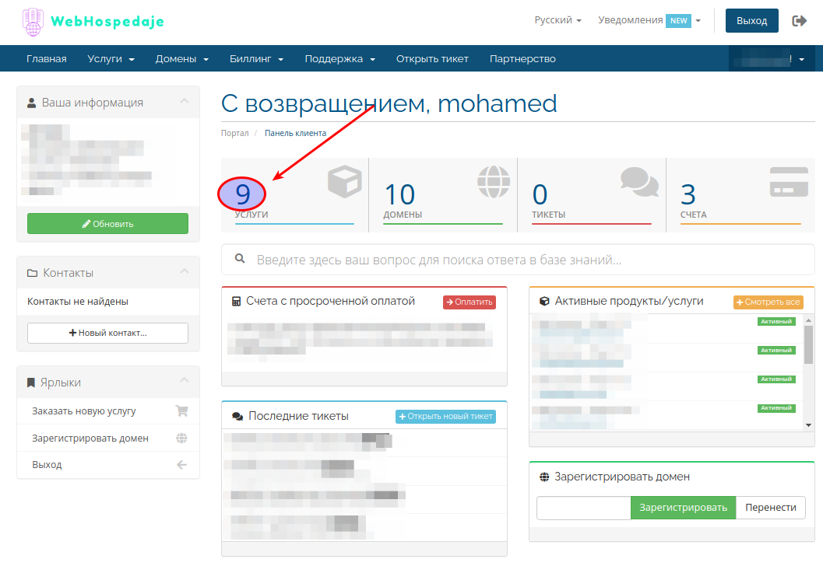
Task: Click the globe icon in Зарегистрировать домен panel
Action: [544, 477]
